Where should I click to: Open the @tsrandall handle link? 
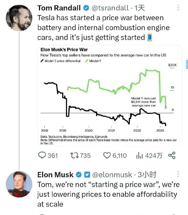click(110, 8)
